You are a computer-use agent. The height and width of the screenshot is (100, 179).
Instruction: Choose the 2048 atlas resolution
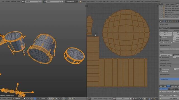(172, 86)
